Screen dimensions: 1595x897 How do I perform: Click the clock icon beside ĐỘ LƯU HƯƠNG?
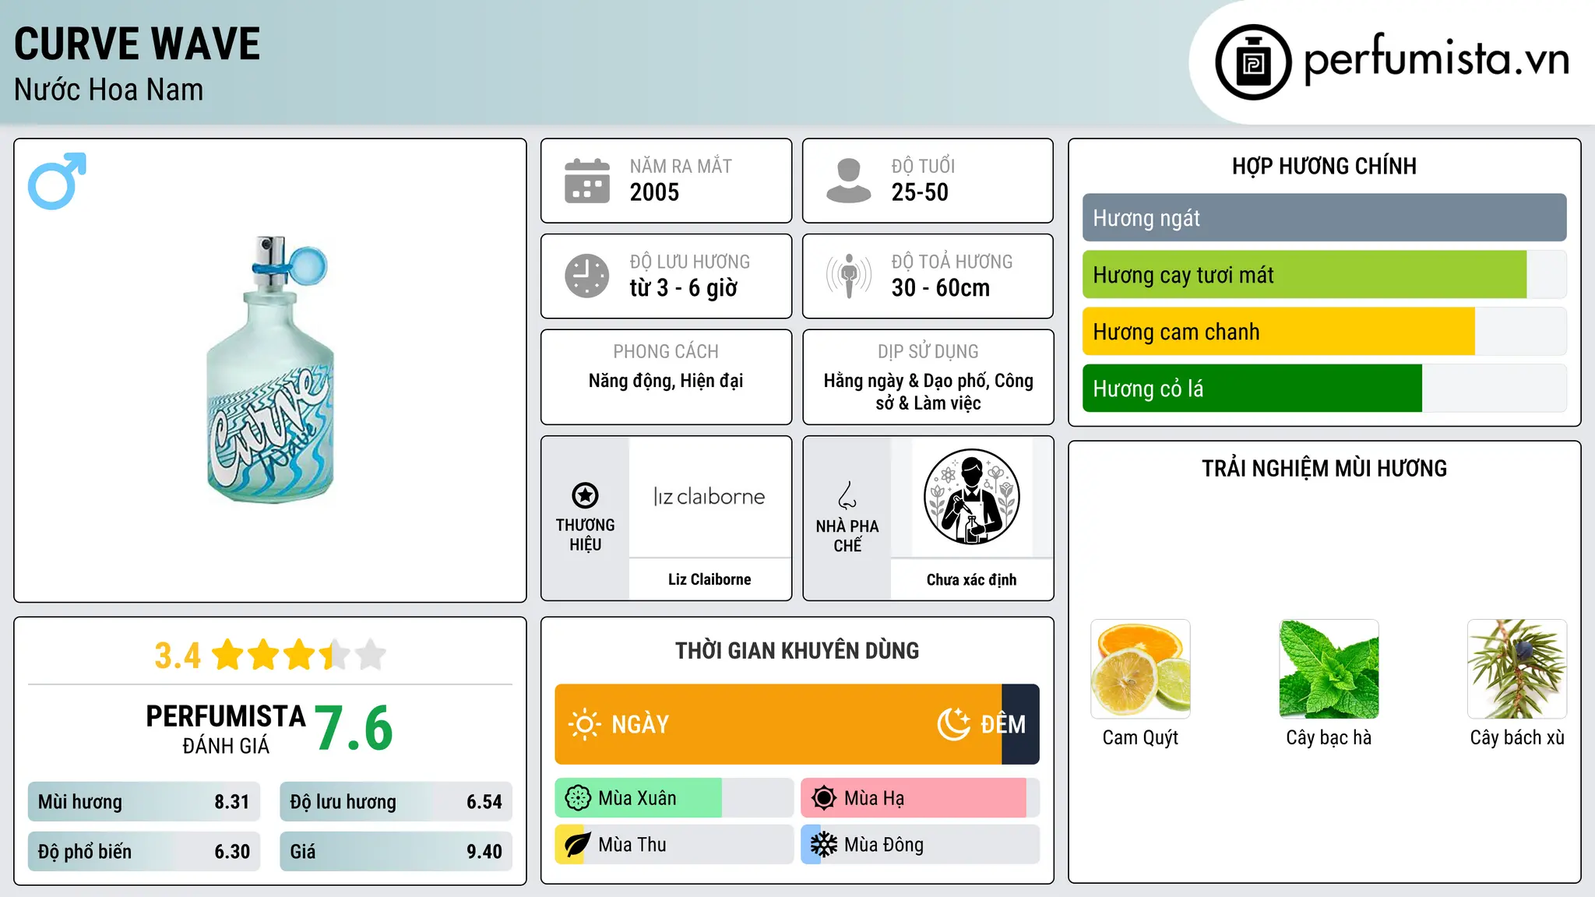coord(587,276)
